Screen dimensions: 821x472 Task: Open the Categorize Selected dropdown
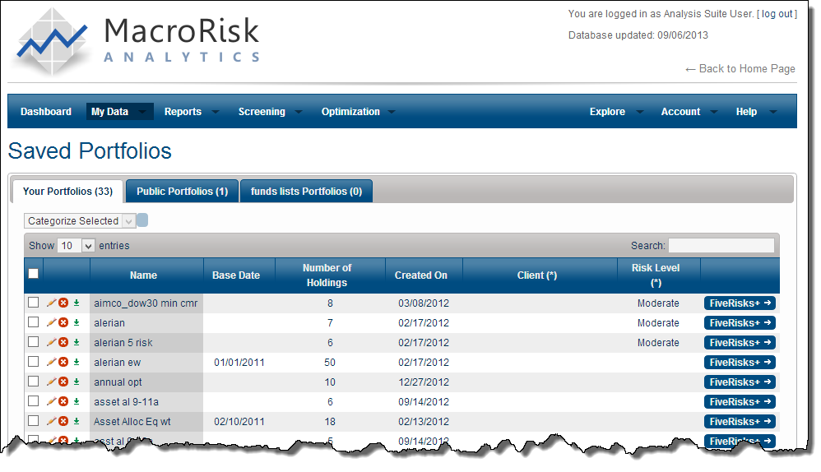(x=80, y=221)
